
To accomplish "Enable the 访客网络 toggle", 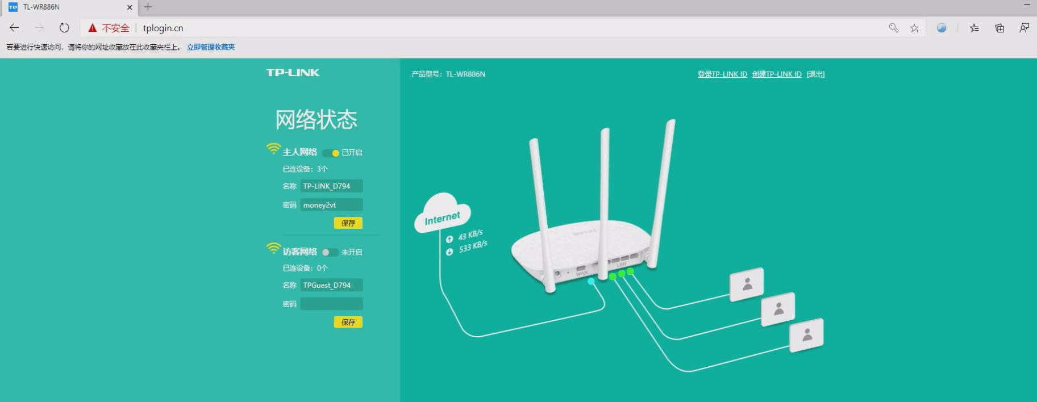I will click(x=330, y=252).
